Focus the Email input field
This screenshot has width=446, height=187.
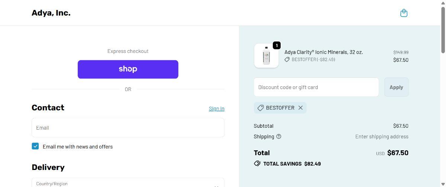point(128,128)
